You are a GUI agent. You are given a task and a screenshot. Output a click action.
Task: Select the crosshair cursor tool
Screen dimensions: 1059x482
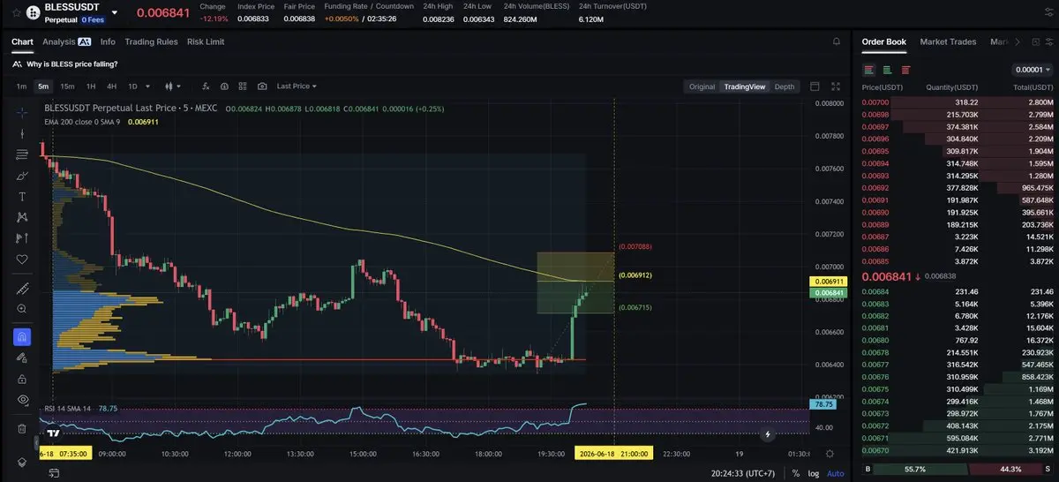click(22, 111)
